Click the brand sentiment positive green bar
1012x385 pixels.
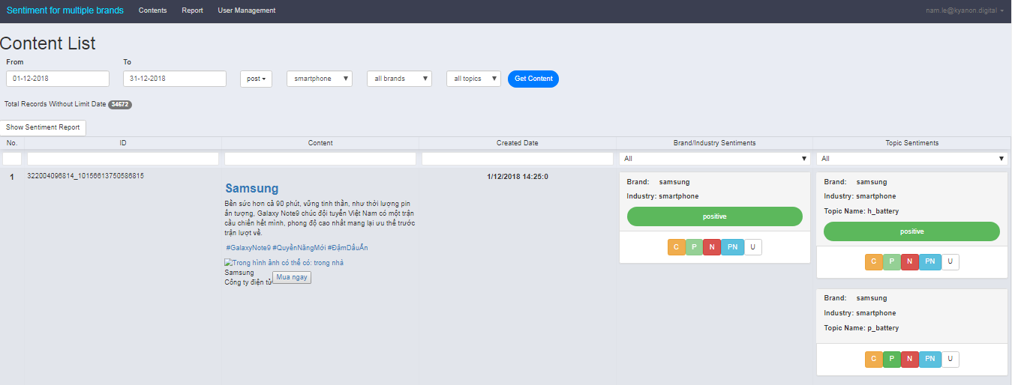click(715, 216)
